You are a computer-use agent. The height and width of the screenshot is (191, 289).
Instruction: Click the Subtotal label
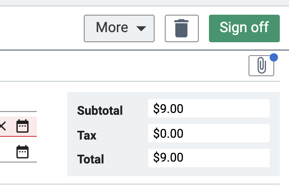point(100,110)
